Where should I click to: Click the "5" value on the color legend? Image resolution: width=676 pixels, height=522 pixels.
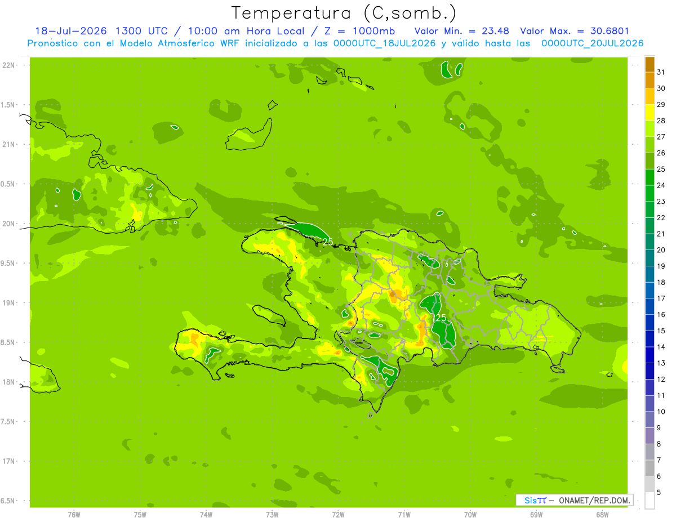[659, 493]
